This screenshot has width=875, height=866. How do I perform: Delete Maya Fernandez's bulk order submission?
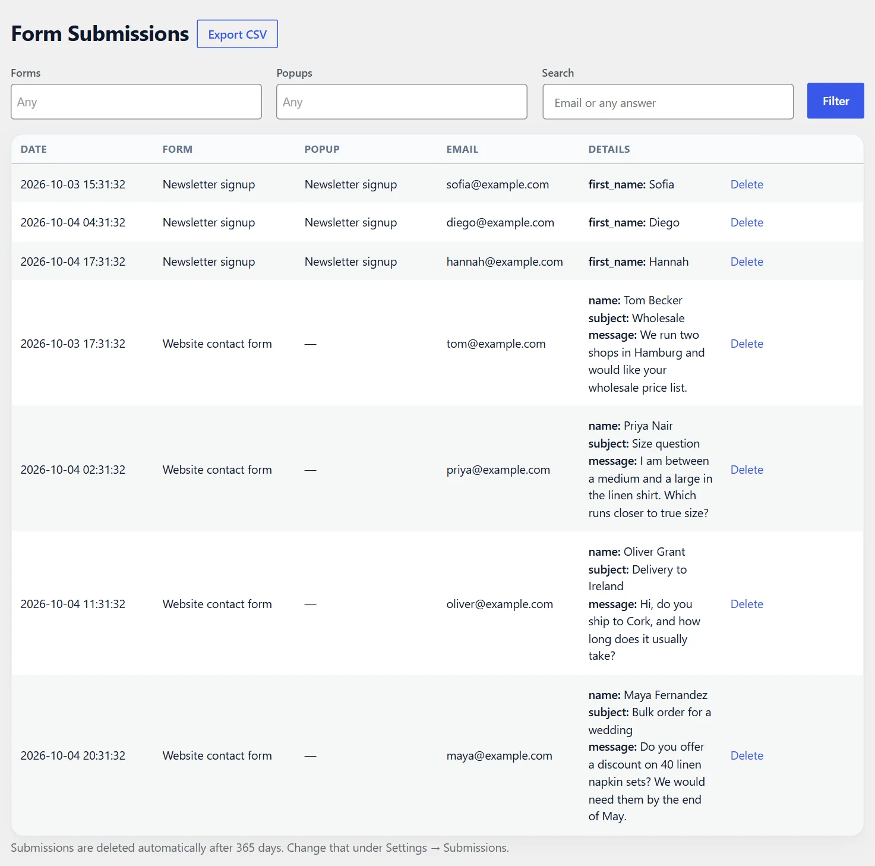pos(747,755)
